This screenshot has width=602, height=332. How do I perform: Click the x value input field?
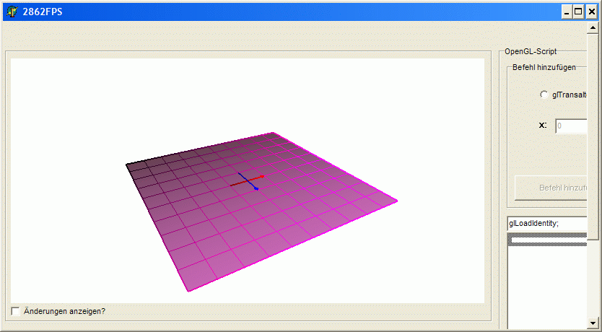[x=570, y=126]
